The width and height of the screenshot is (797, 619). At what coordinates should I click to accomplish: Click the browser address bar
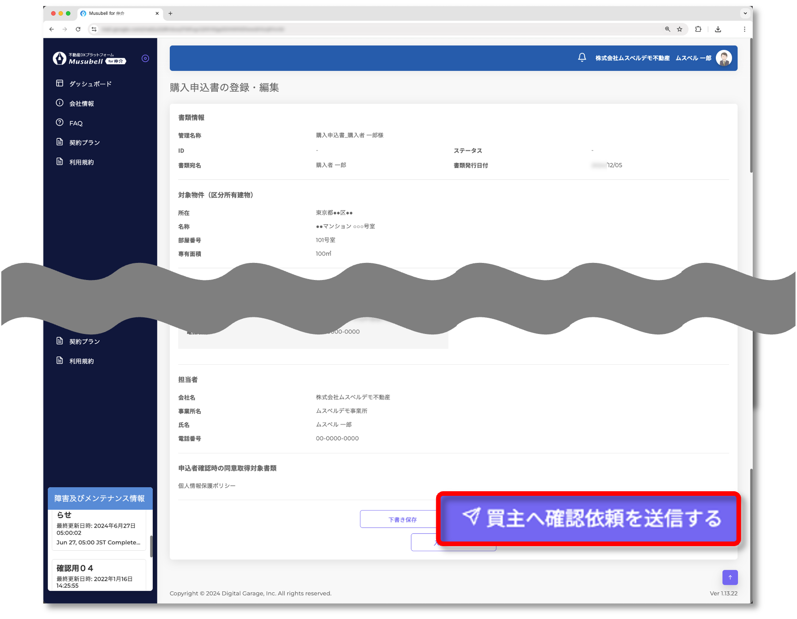369,29
